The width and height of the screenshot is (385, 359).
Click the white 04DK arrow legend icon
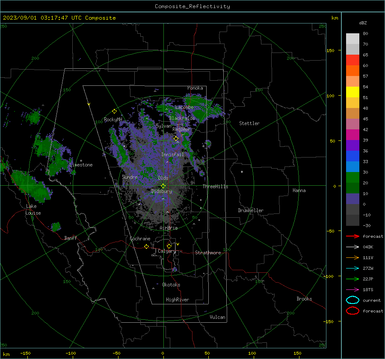[352, 247]
